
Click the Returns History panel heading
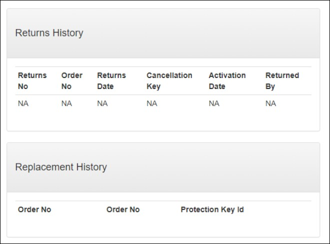pyautogui.click(x=49, y=33)
